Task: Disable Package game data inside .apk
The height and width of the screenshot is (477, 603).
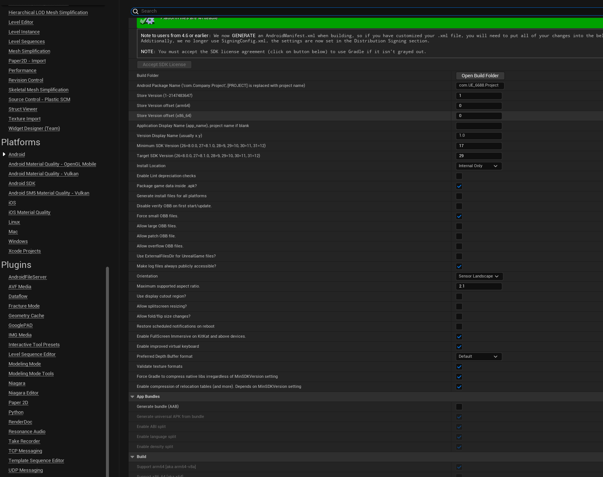Action: [x=459, y=186]
